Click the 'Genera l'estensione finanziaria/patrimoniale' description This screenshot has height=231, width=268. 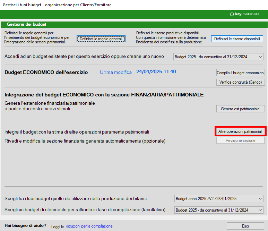(x=50, y=106)
